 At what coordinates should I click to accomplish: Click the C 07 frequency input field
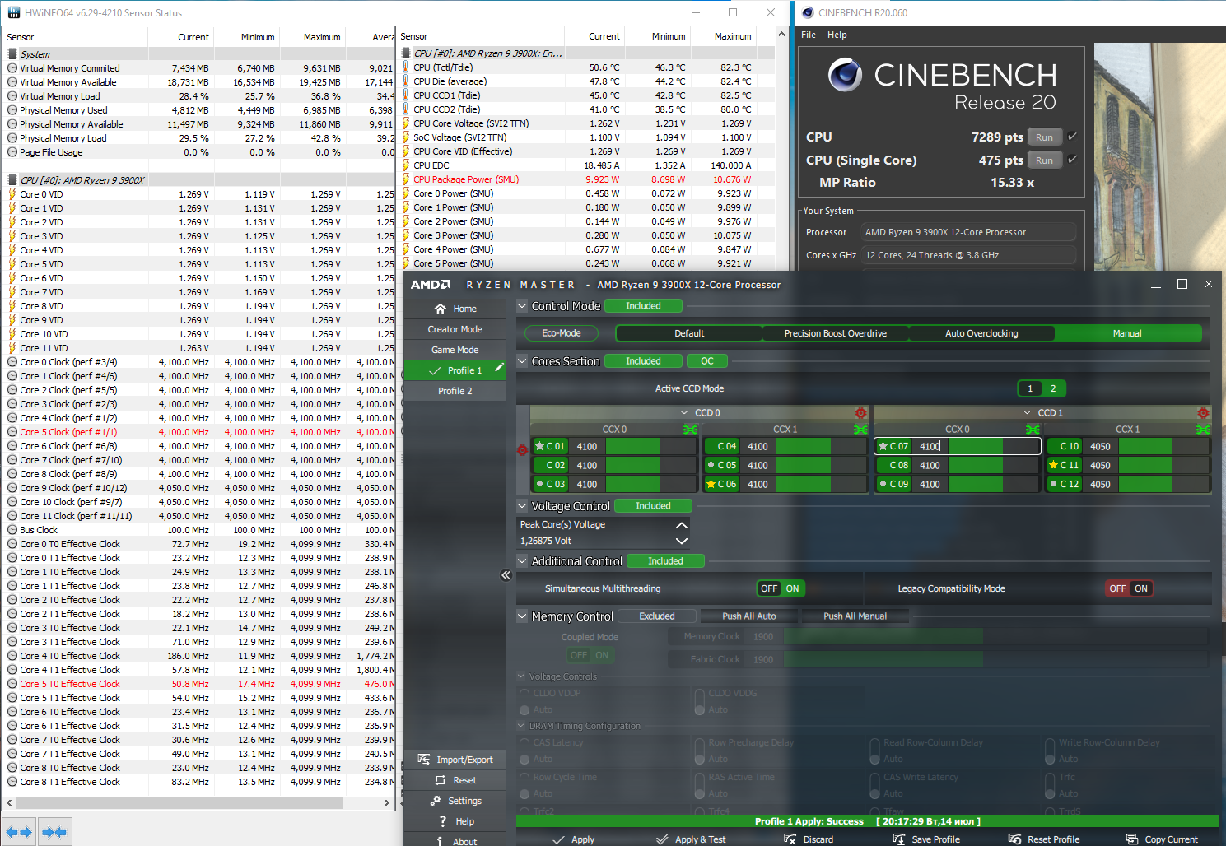[x=930, y=446]
